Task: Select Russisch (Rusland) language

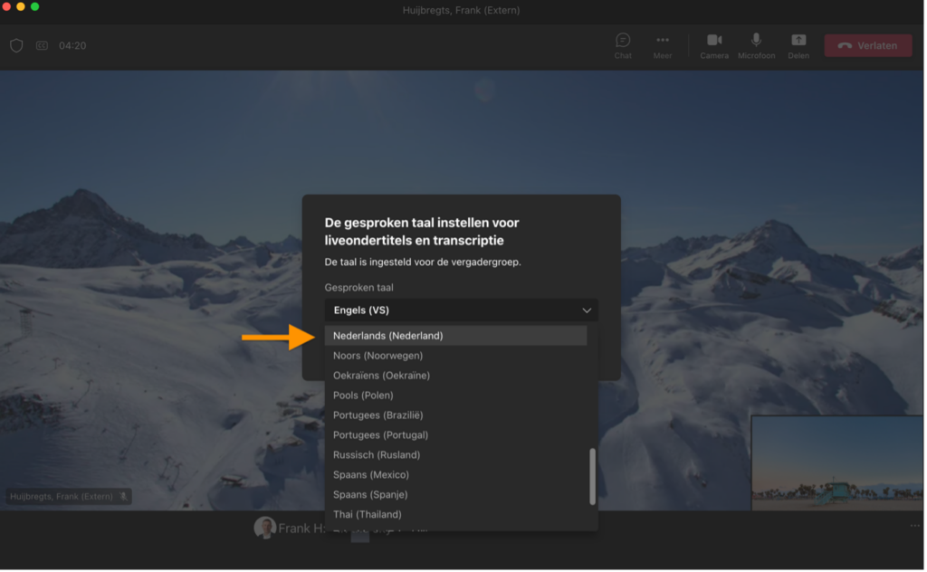Action: pyautogui.click(x=377, y=455)
